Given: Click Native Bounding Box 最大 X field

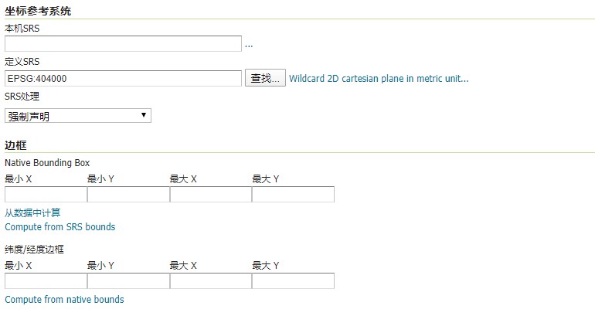Looking at the screenshot, I should (210, 195).
